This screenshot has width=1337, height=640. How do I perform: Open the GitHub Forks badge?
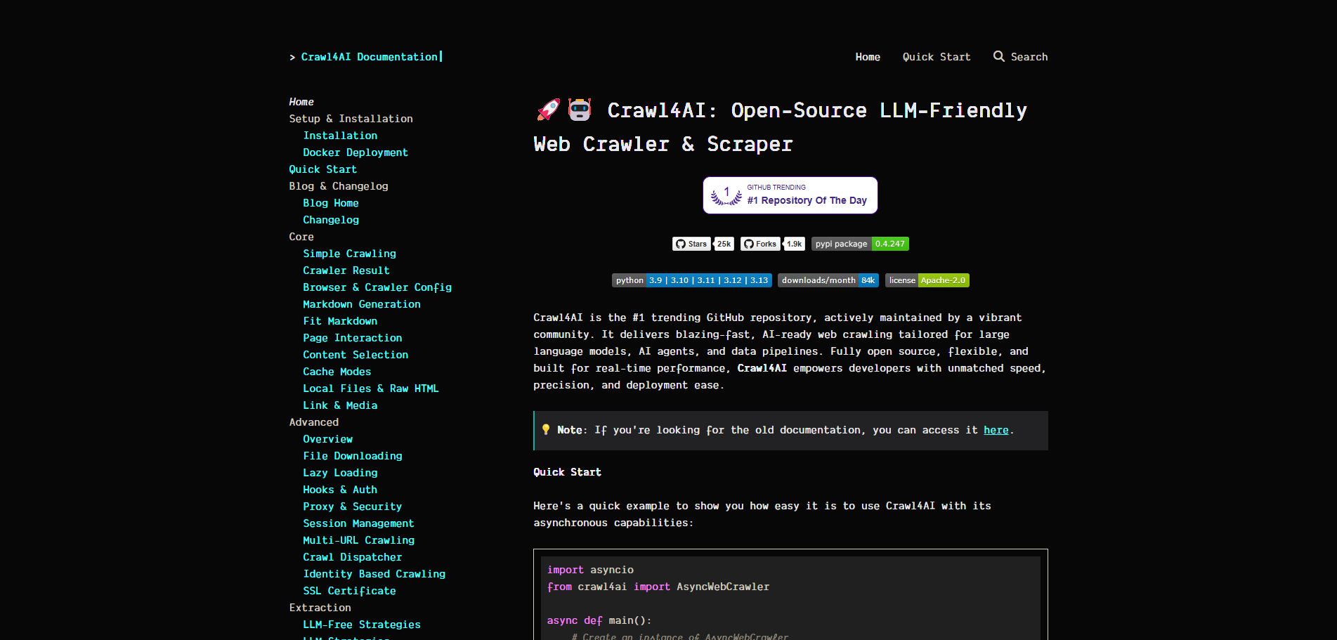[772, 244]
